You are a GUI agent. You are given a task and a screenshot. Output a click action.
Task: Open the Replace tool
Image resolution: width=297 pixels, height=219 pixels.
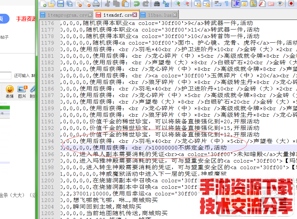pyautogui.click(x=165, y=4)
